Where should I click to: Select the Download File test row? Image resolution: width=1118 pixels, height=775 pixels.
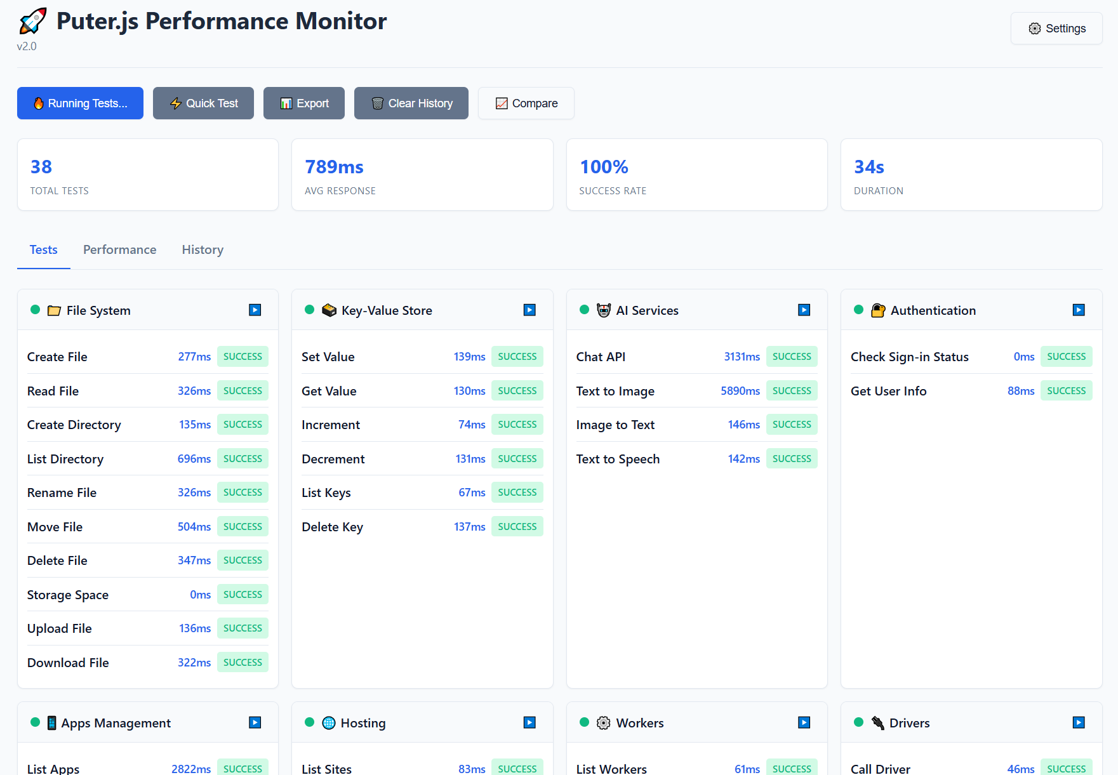coord(148,663)
